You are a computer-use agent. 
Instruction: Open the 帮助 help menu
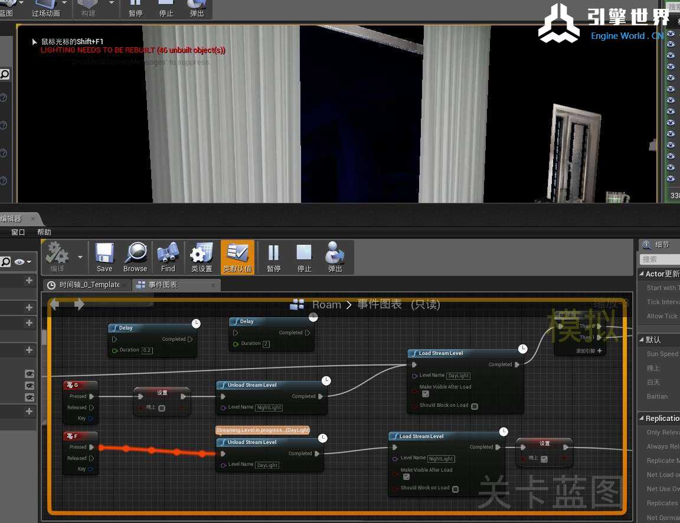[x=44, y=232]
